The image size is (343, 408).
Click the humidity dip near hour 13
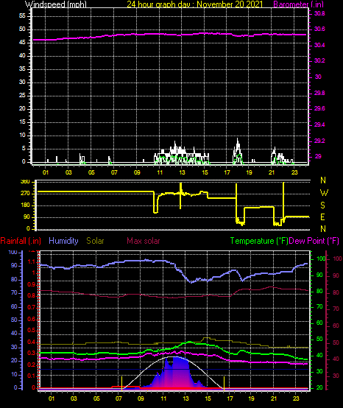click(x=191, y=282)
